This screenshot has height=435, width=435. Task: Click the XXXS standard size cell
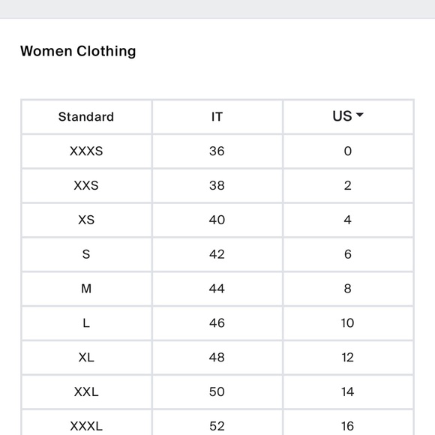86,151
